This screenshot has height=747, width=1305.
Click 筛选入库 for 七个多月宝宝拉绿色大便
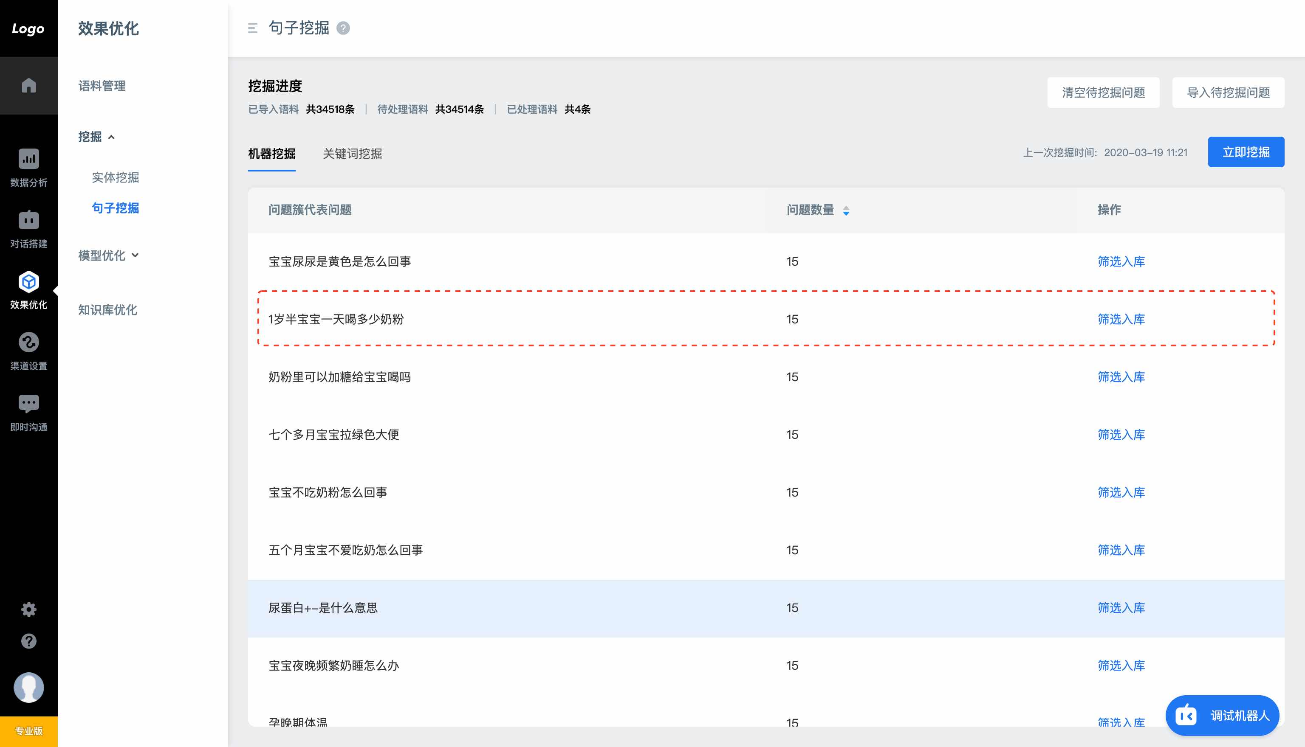click(x=1121, y=435)
